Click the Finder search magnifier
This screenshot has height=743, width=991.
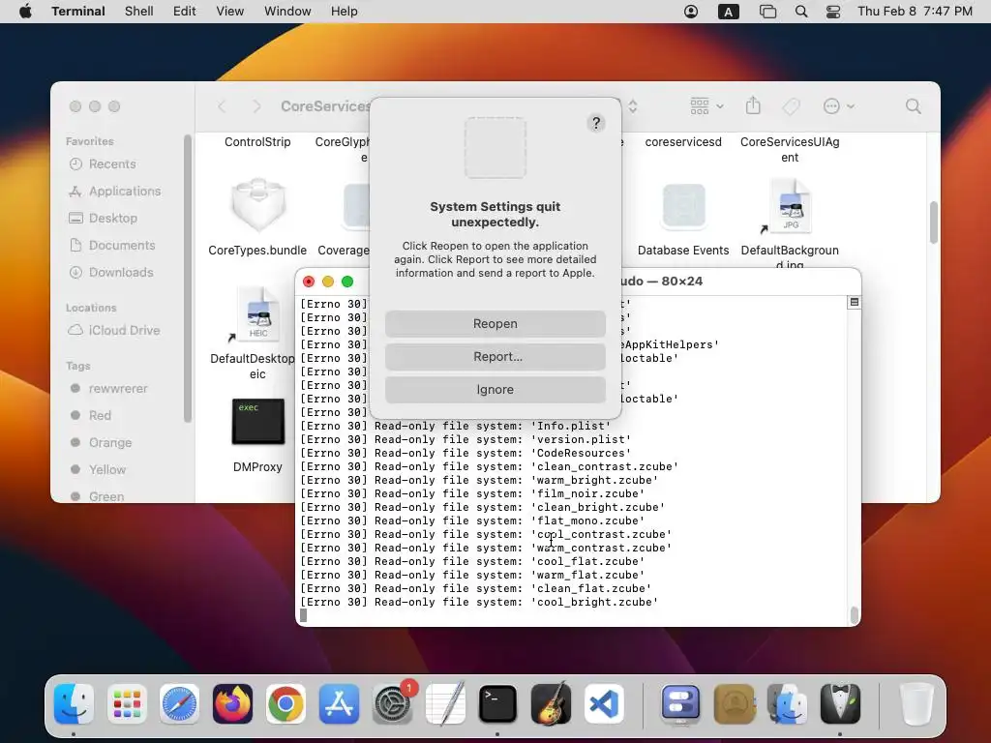tap(913, 106)
